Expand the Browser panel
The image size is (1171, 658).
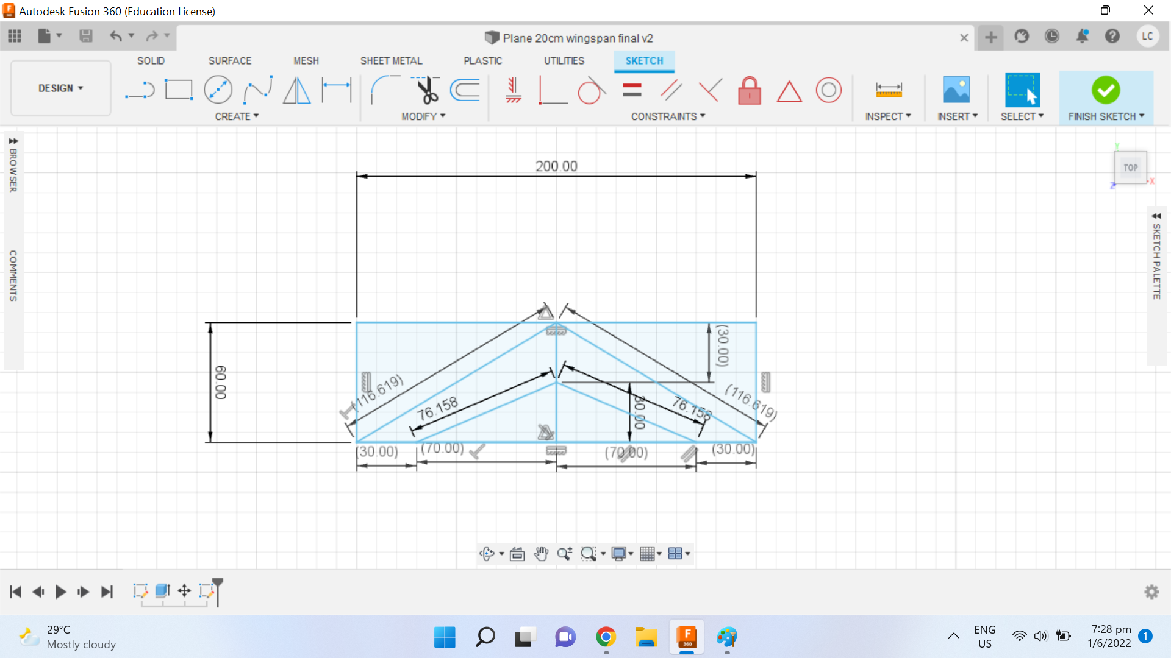(x=13, y=141)
